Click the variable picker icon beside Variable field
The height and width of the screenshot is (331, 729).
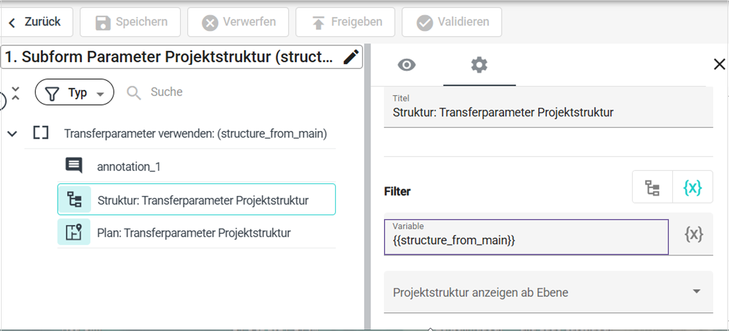(693, 234)
